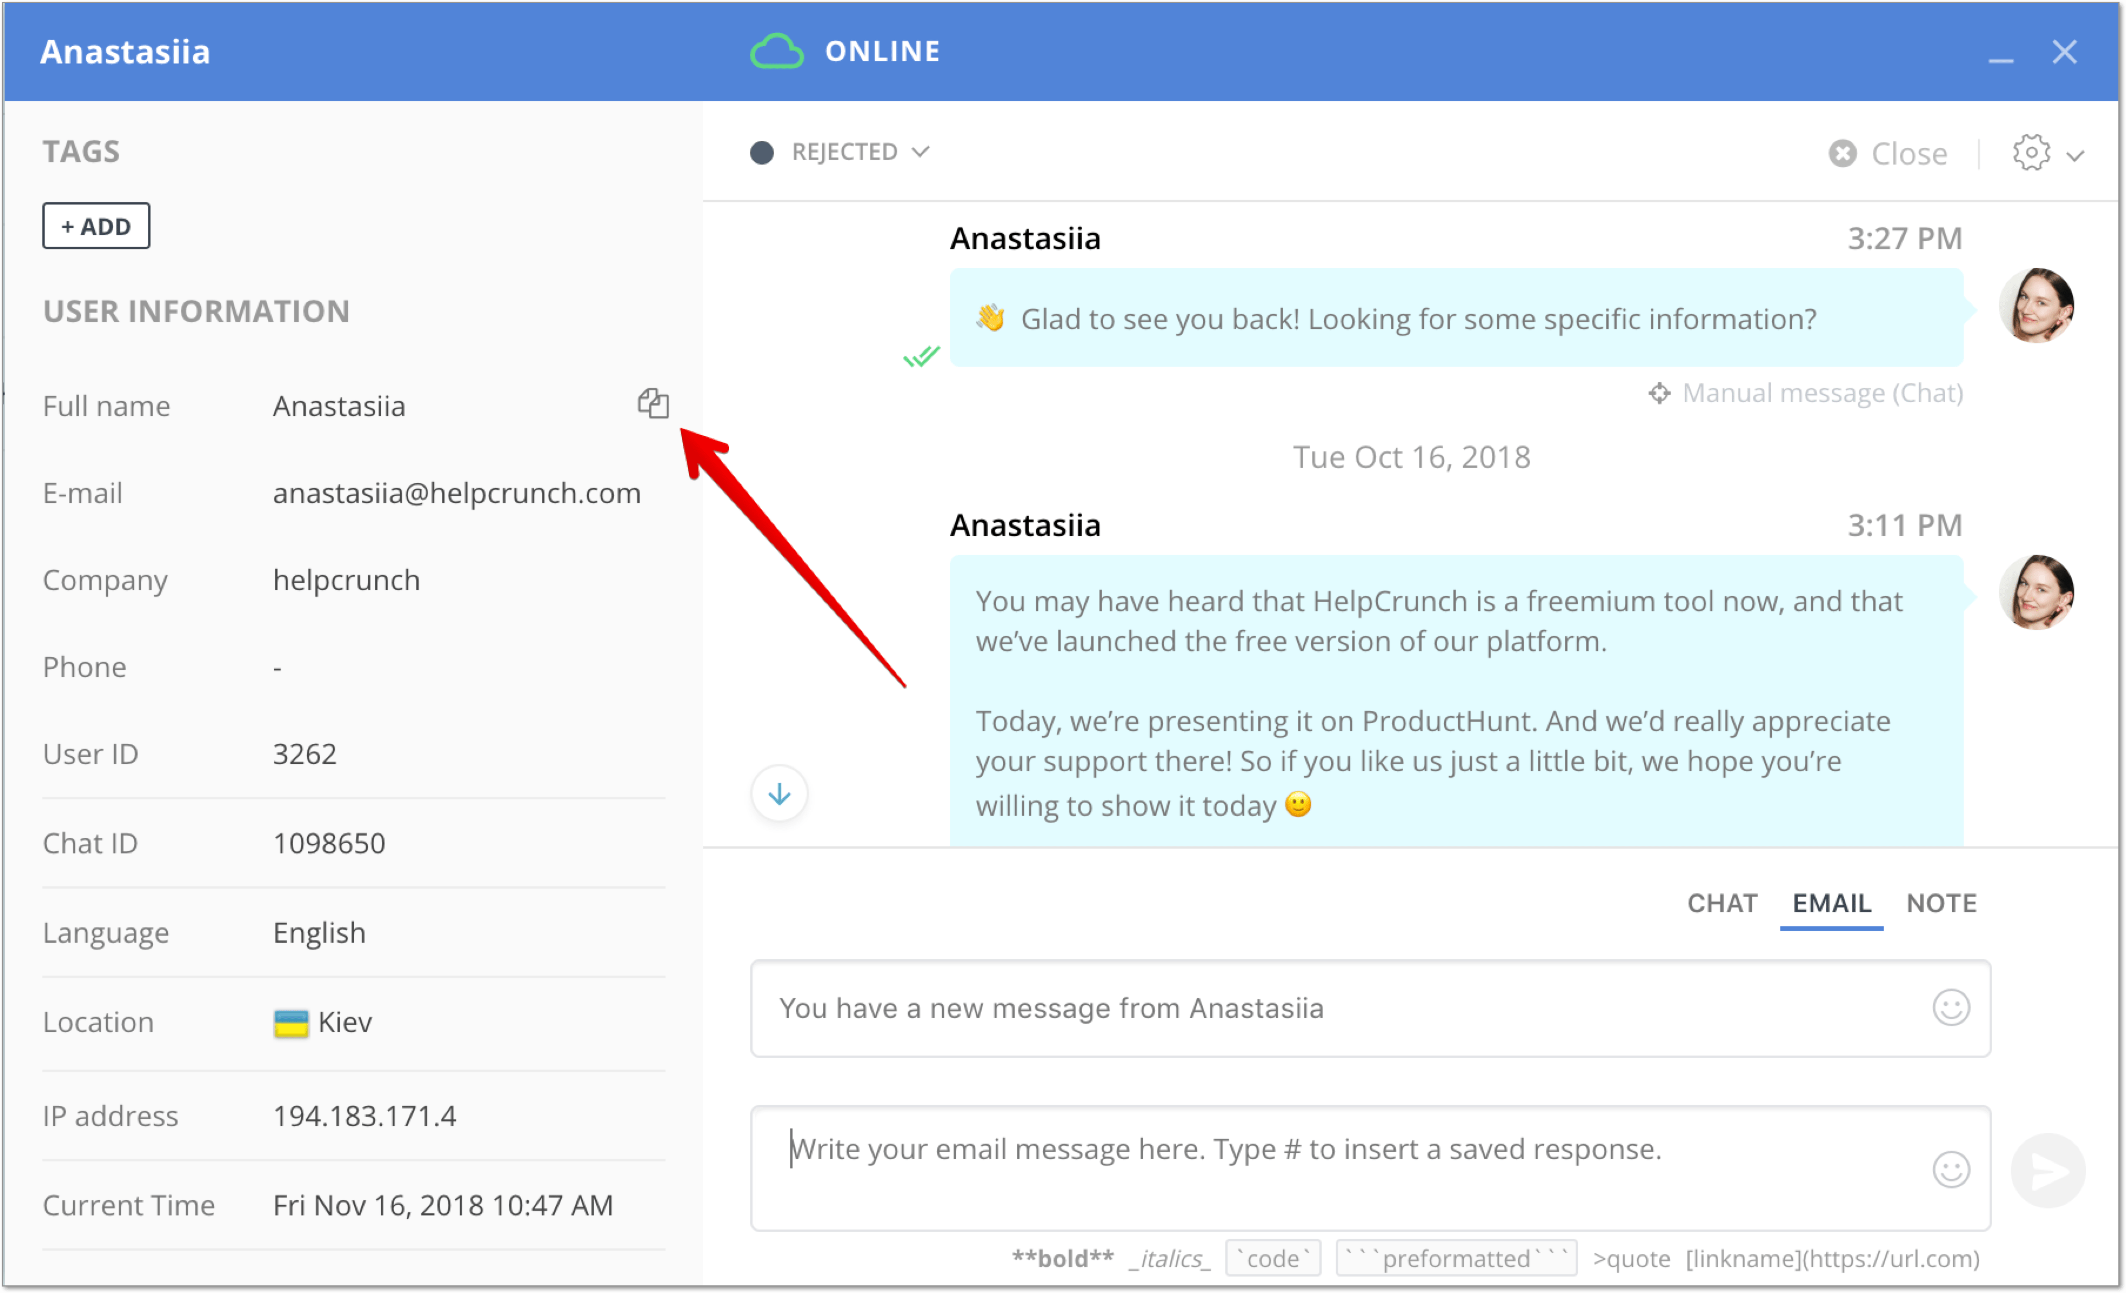Image resolution: width=2126 pixels, height=1293 pixels.
Task: Copy full name with the clipboard icon
Action: [x=653, y=404]
